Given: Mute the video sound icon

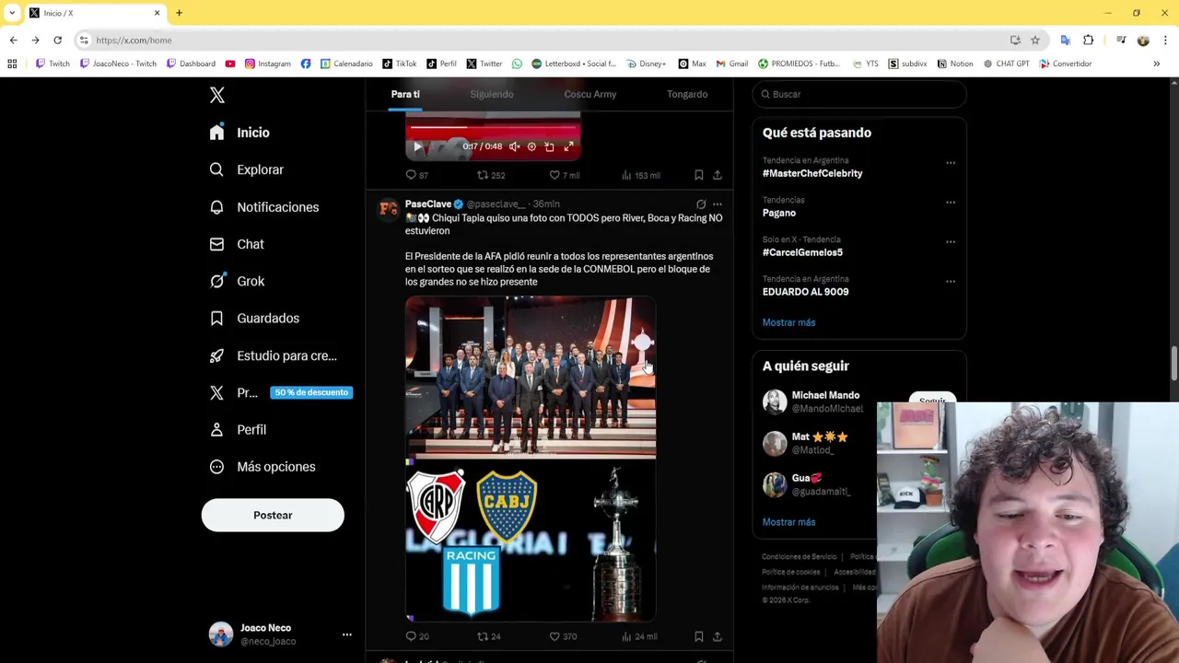Looking at the screenshot, I should tap(514, 146).
